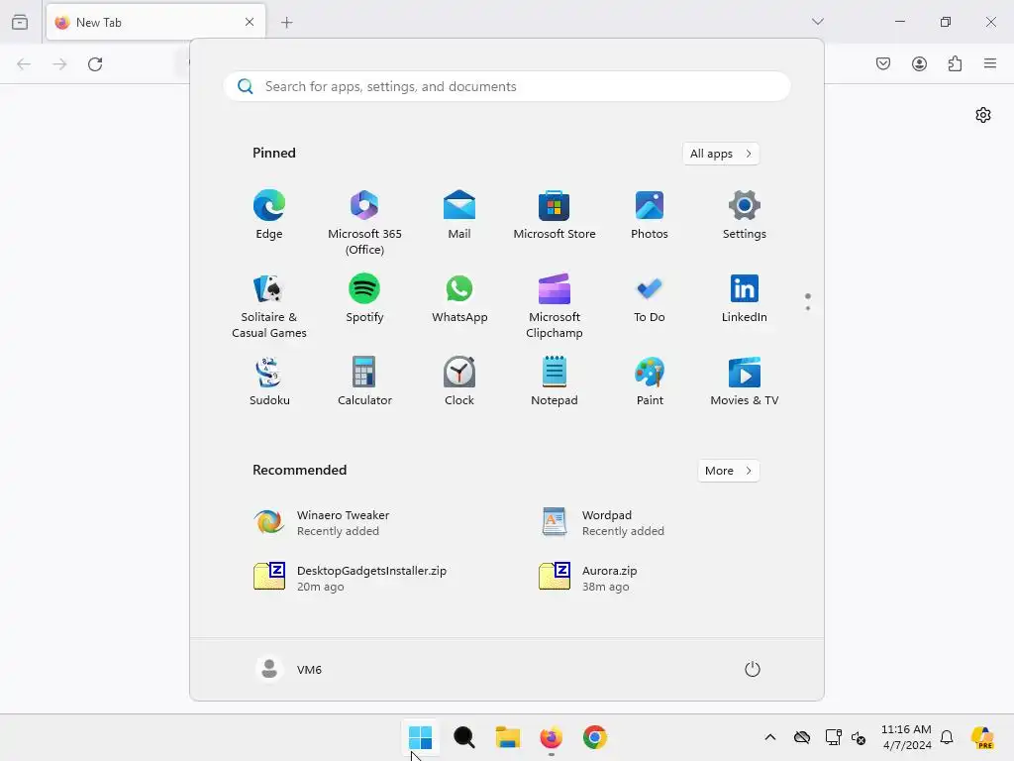Open the Spotify app
Viewport: 1014px width, 761px height.
pyautogui.click(x=364, y=299)
